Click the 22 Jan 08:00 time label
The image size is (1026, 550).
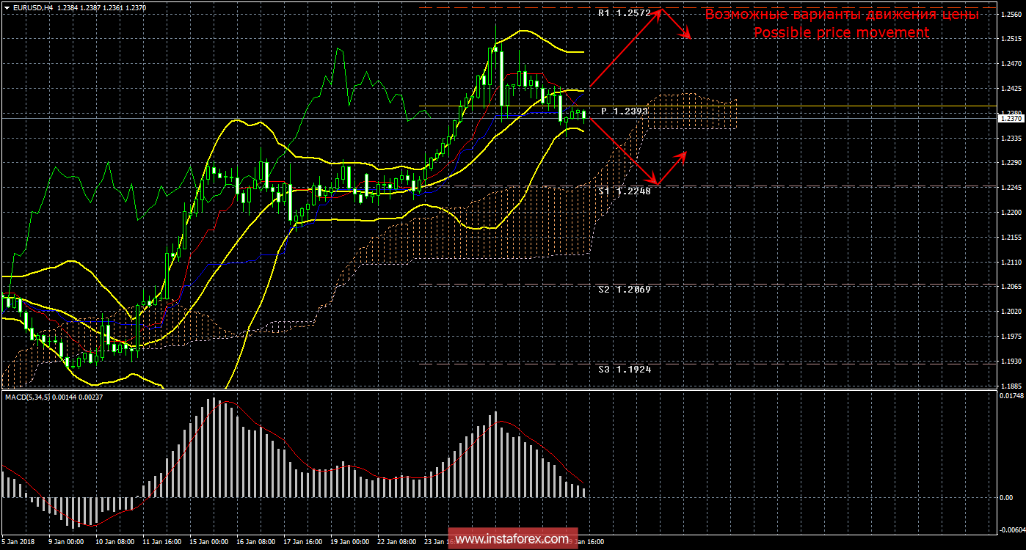click(x=396, y=543)
